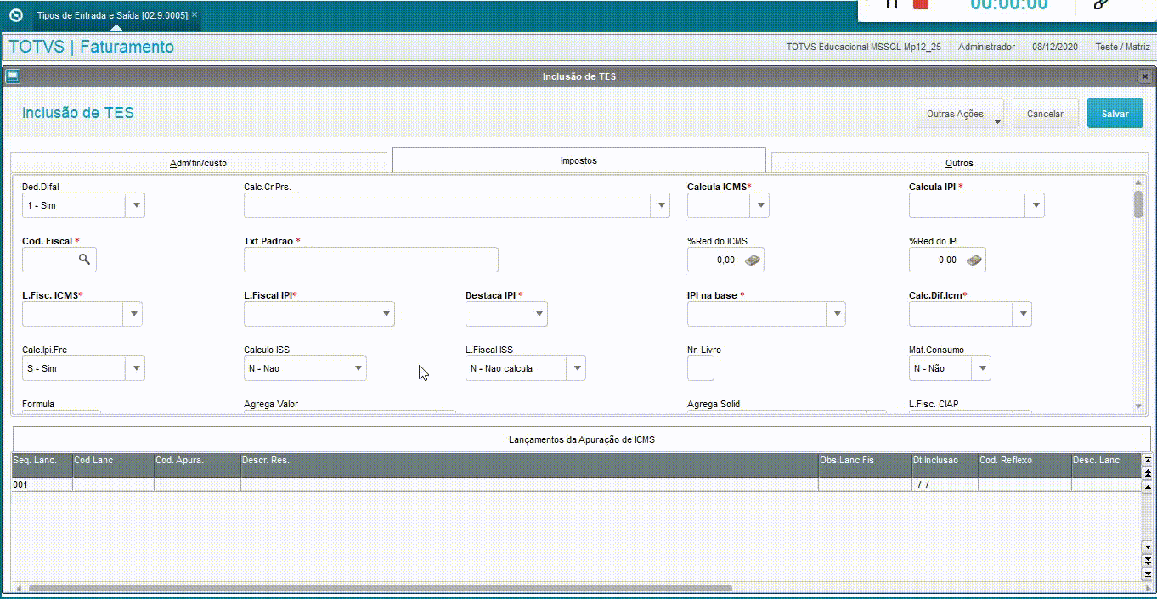1157x599 pixels.
Task: Click the TOTVS logo icon in tab bar
Action: coord(15,14)
